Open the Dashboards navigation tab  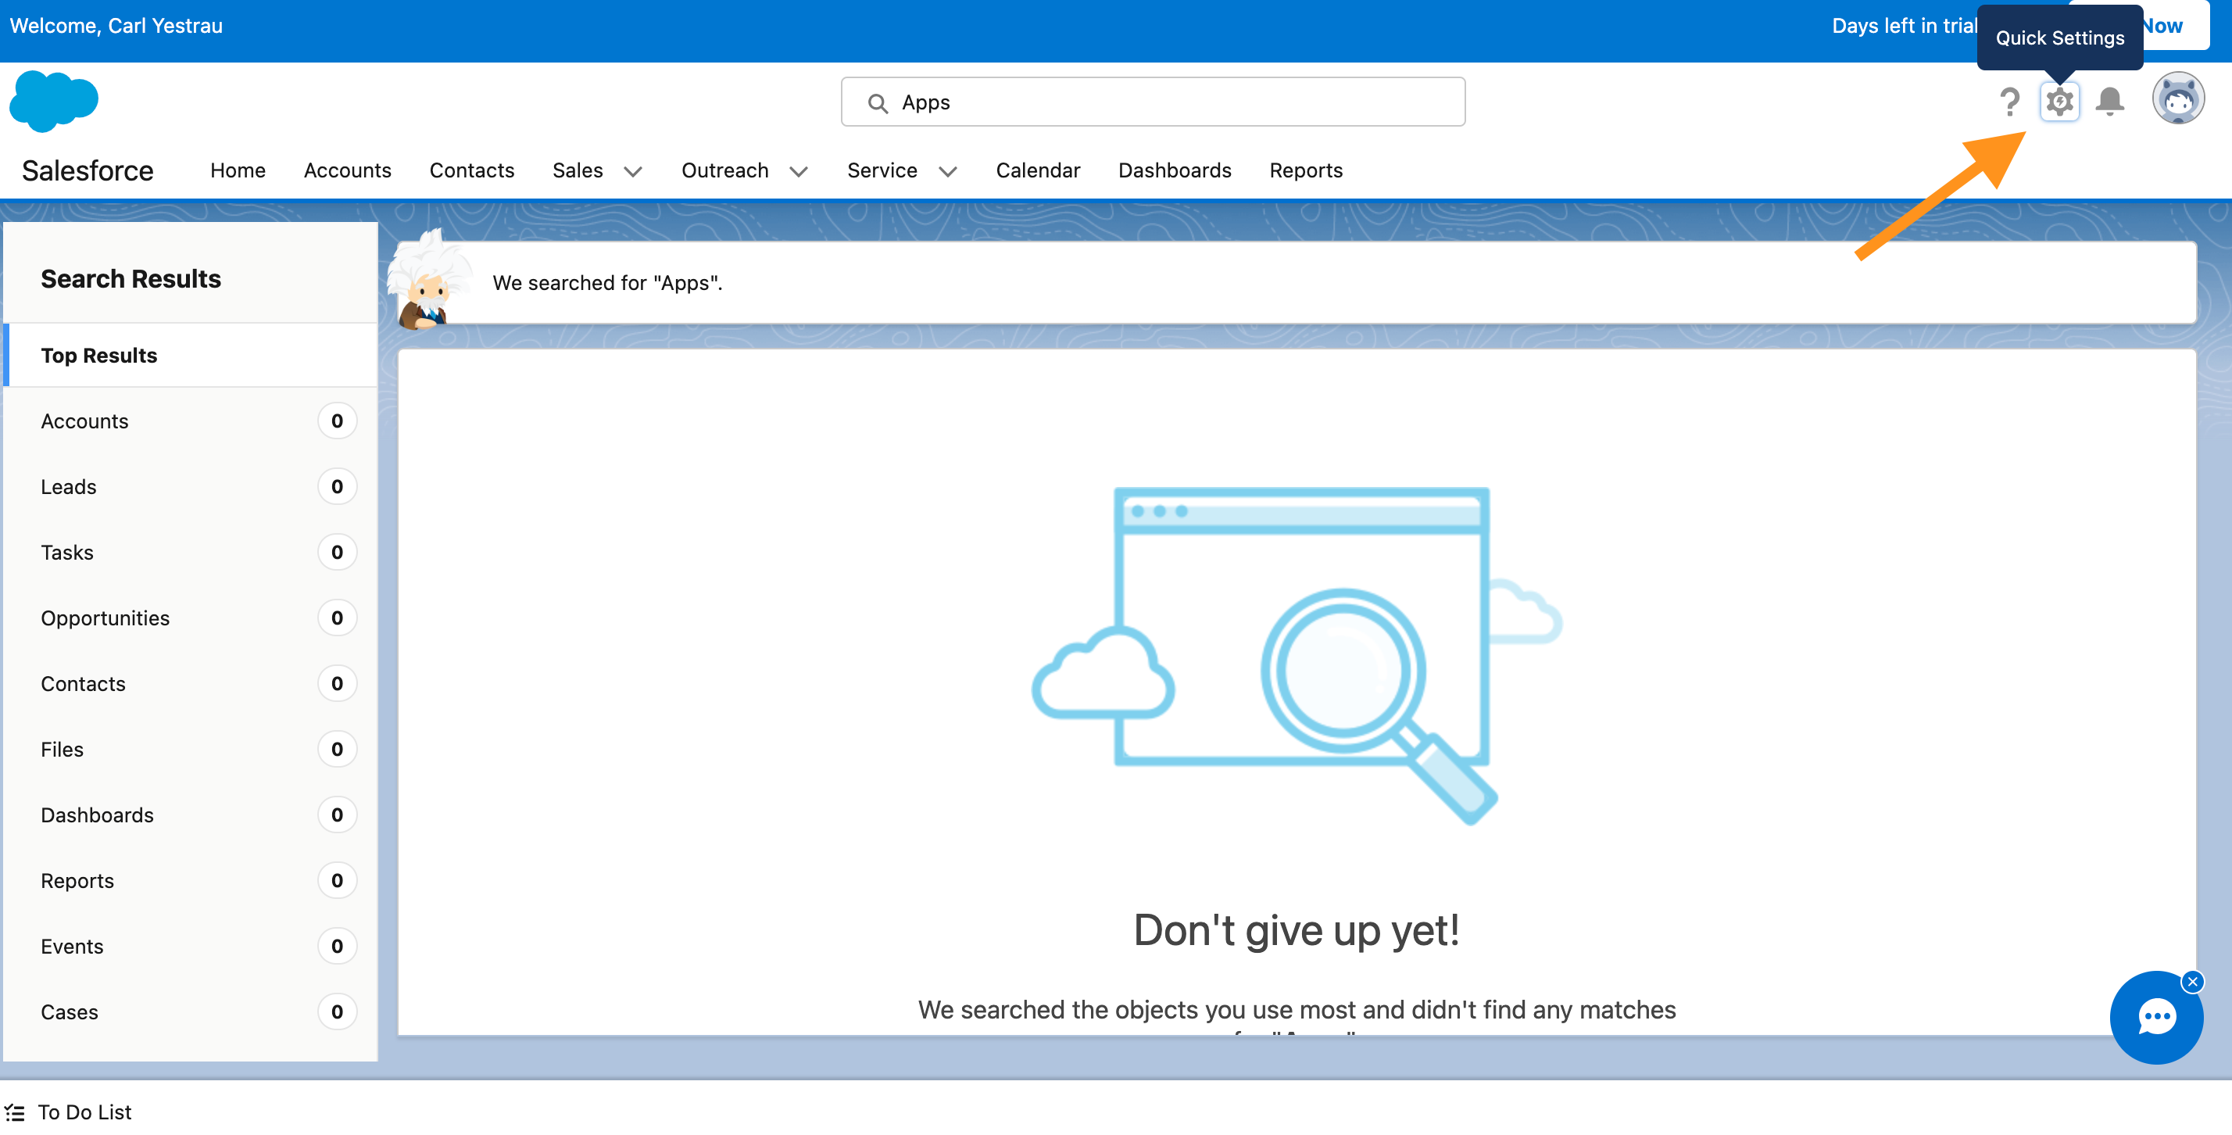1175,170
